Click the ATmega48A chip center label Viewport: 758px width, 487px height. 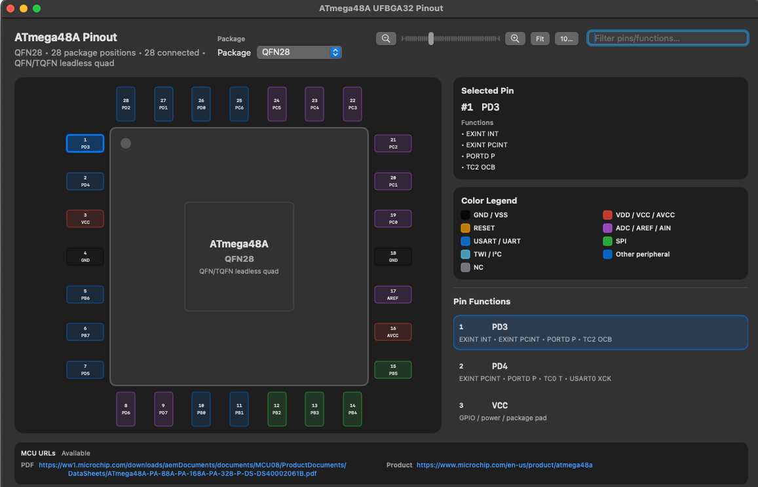[239, 244]
